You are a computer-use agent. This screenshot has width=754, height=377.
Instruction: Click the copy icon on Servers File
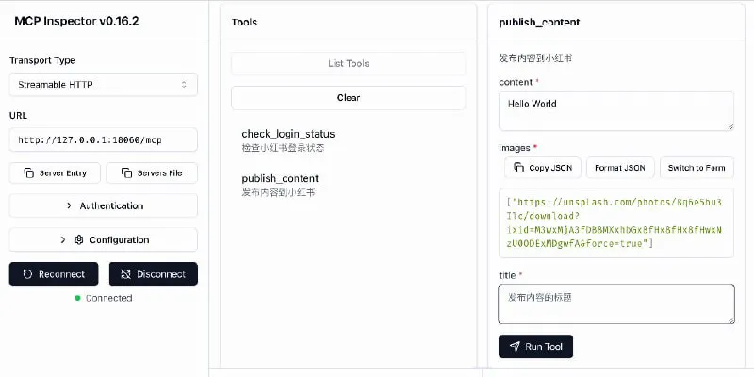pos(123,173)
